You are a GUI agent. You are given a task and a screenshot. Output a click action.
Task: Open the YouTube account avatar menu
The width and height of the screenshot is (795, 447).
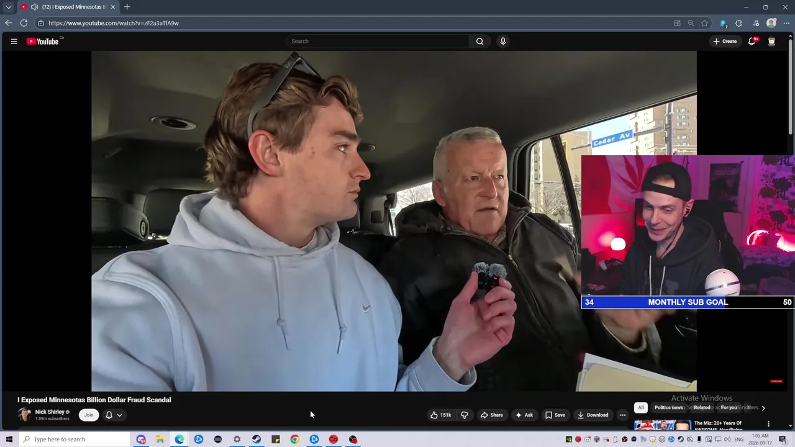pyautogui.click(x=771, y=42)
